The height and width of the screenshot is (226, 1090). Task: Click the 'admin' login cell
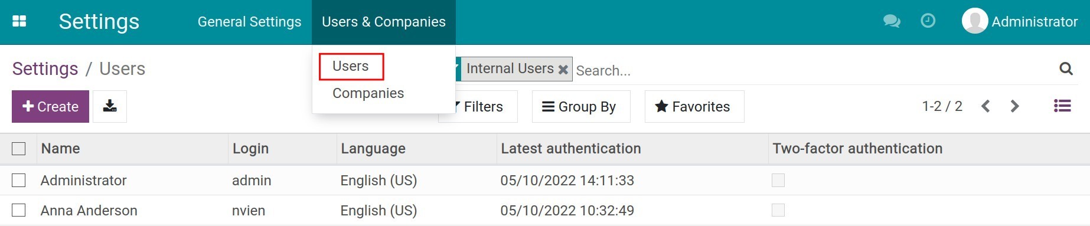tap(252, 181)
